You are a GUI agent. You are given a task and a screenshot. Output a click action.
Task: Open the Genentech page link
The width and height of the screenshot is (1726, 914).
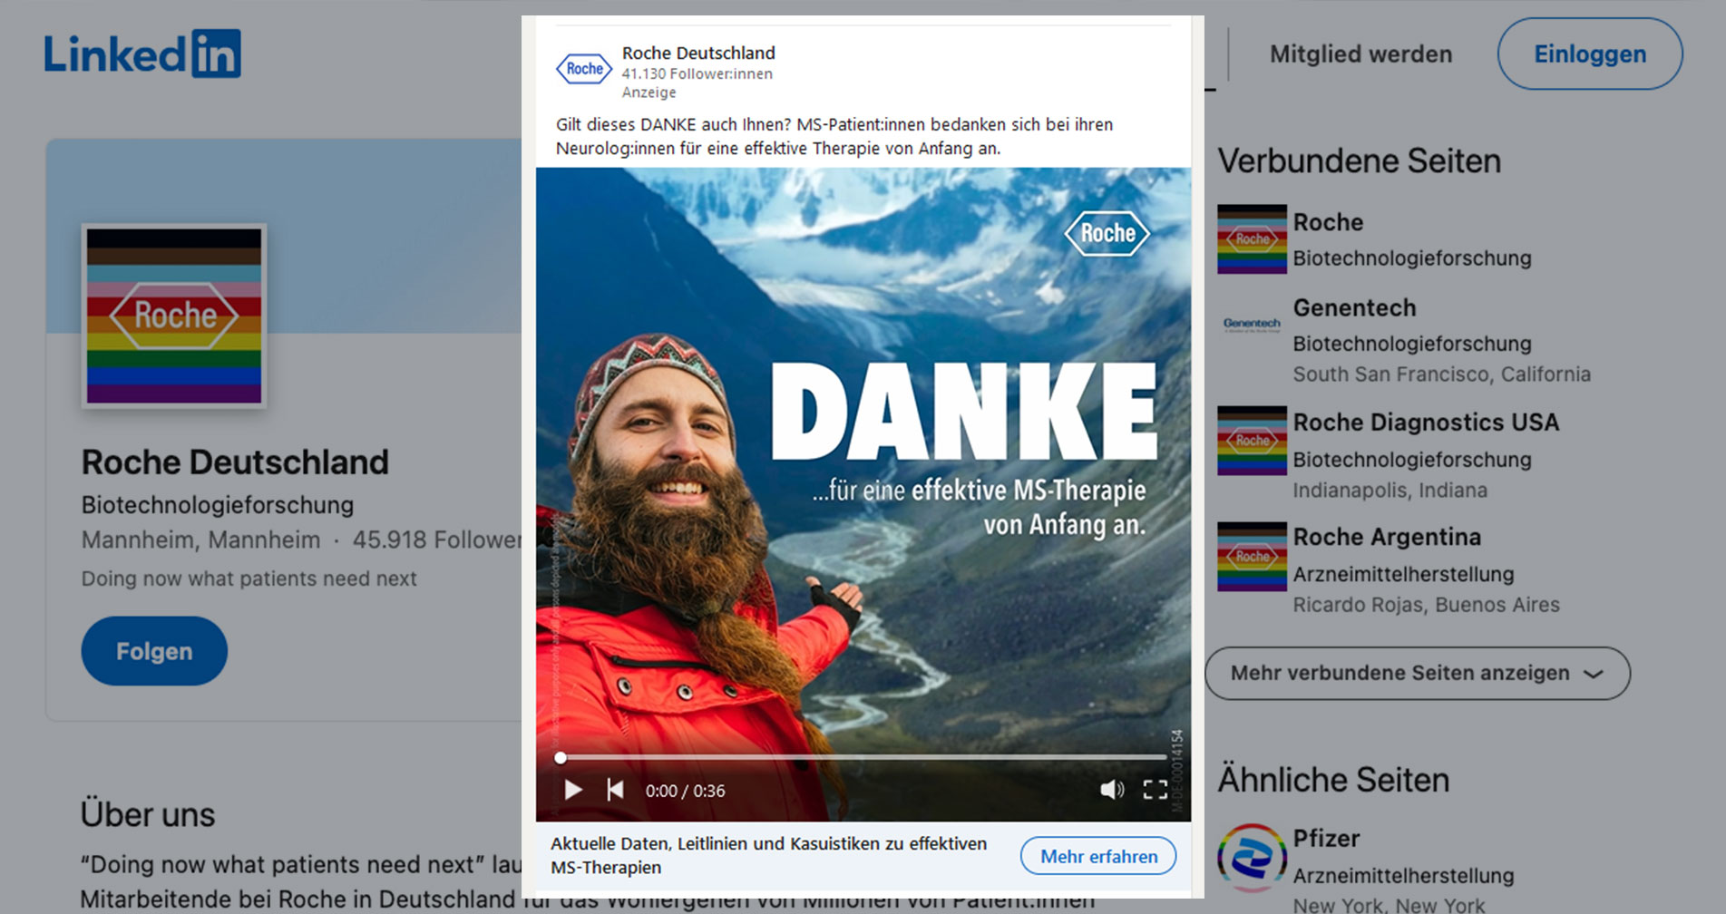pyautogui.click(x=1354, y=307)
